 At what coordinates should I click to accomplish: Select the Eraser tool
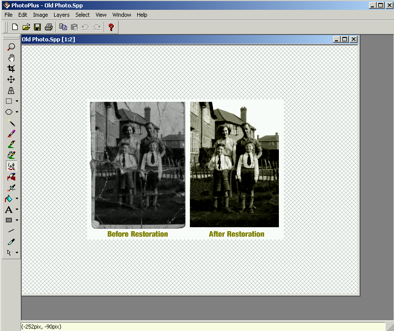[11, 177]
